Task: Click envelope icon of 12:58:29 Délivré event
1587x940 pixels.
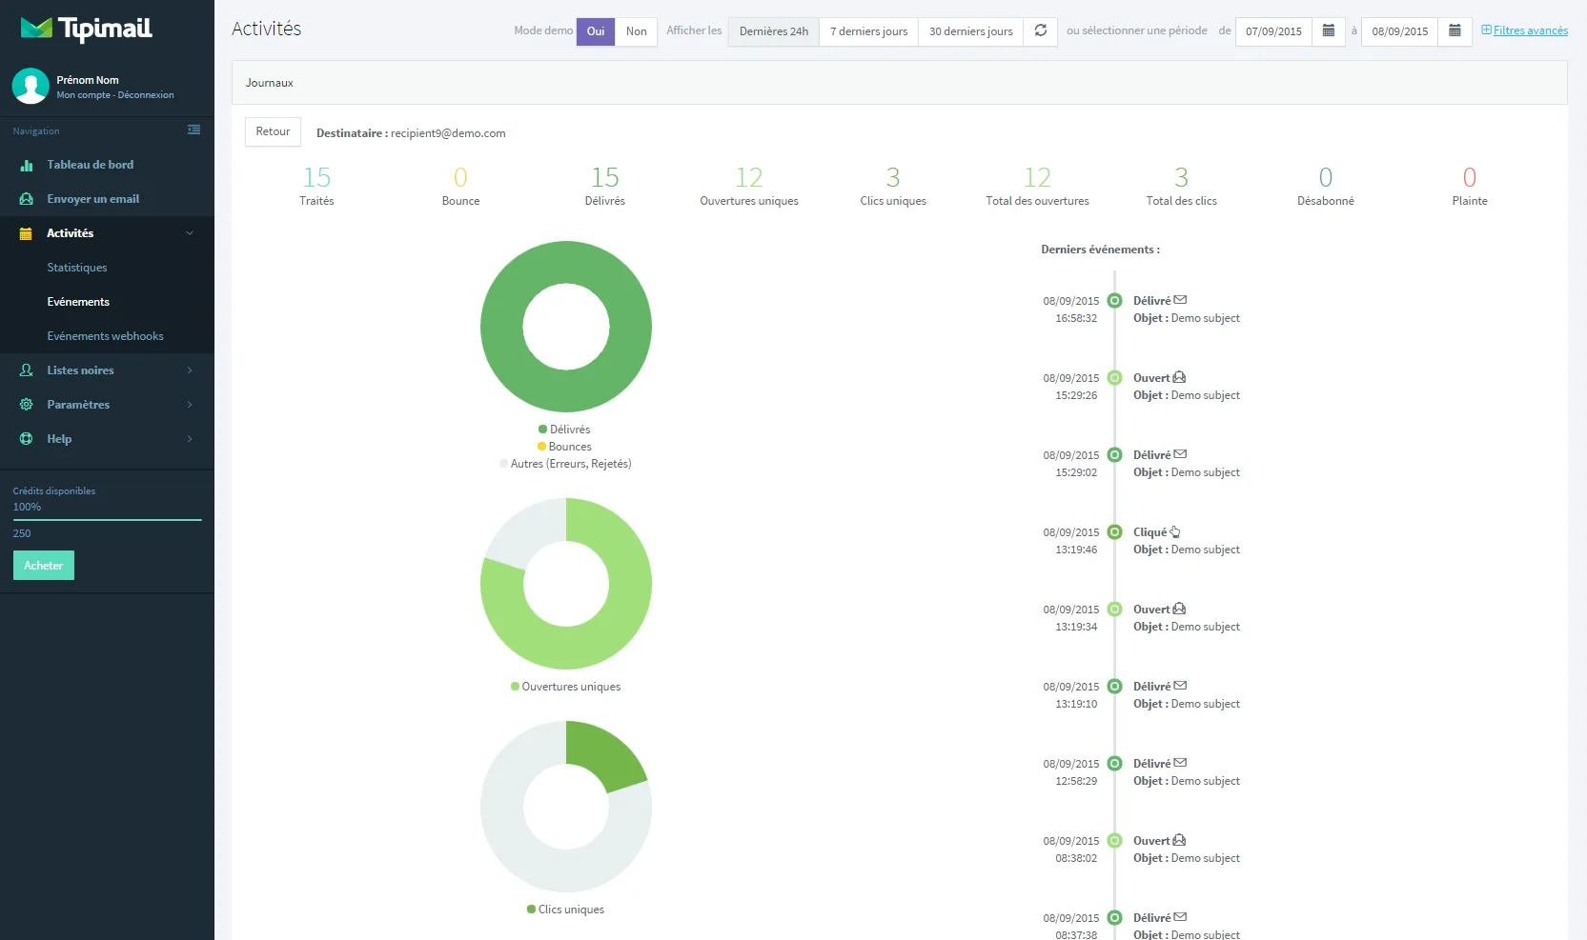Action: tap(1180, 763)
